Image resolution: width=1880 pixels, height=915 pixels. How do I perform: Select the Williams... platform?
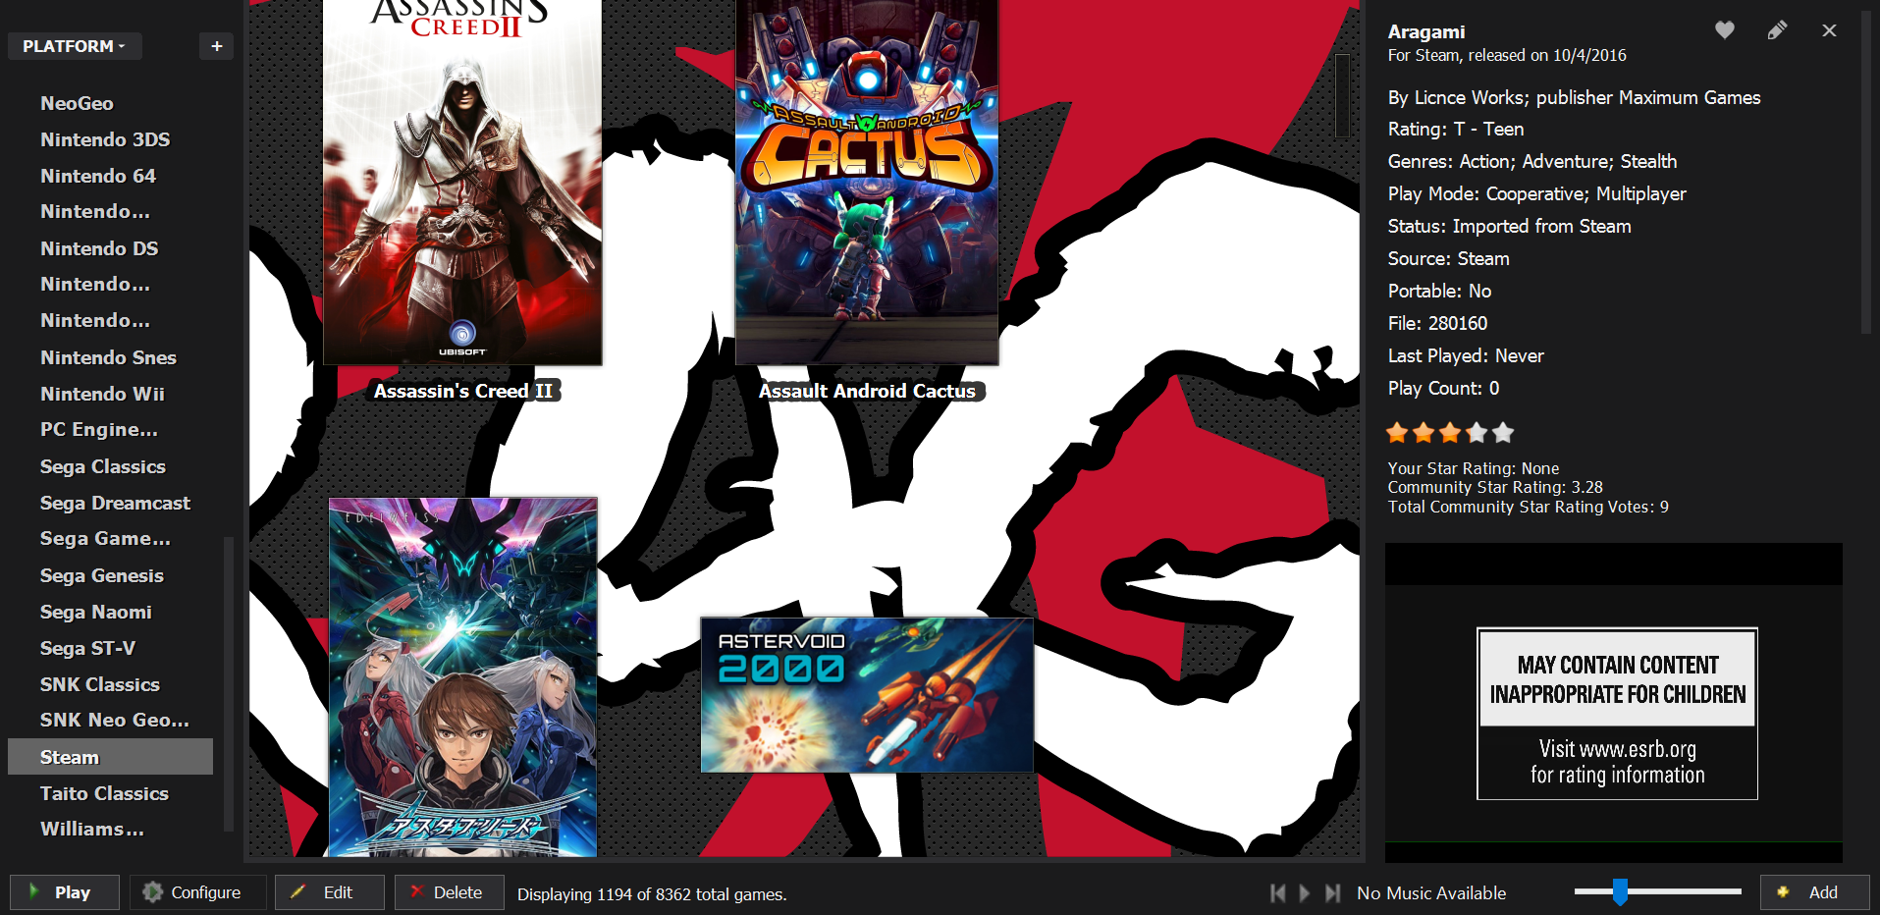91,830
